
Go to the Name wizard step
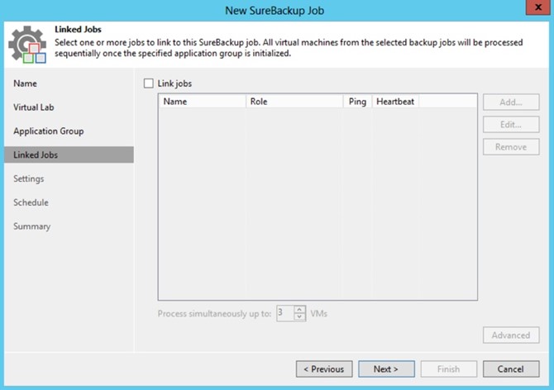pos(25,83)
